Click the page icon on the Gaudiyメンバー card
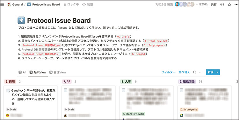This screenshot has height=120, width=239. coord(8,90)
